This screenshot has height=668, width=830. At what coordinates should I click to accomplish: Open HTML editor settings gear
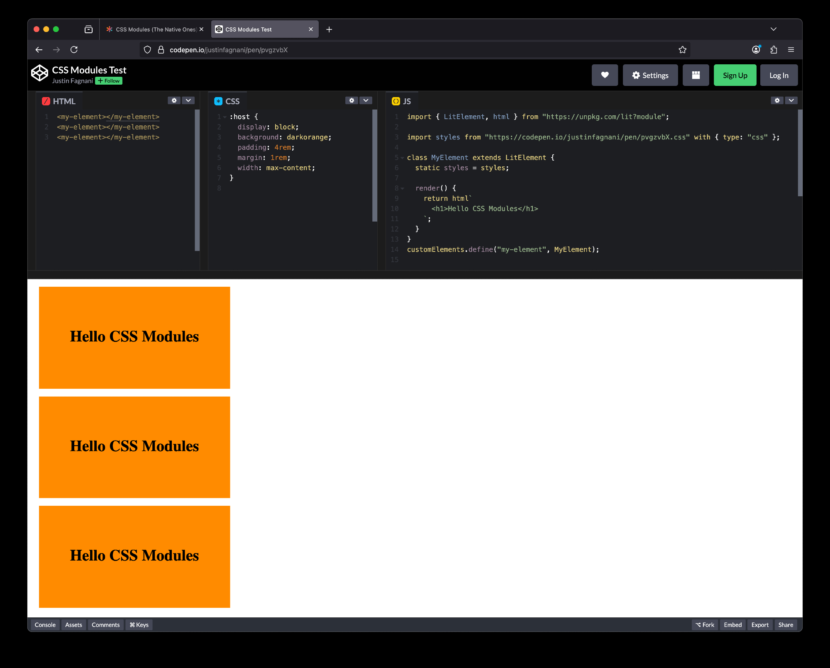click(x=174, y=100)
